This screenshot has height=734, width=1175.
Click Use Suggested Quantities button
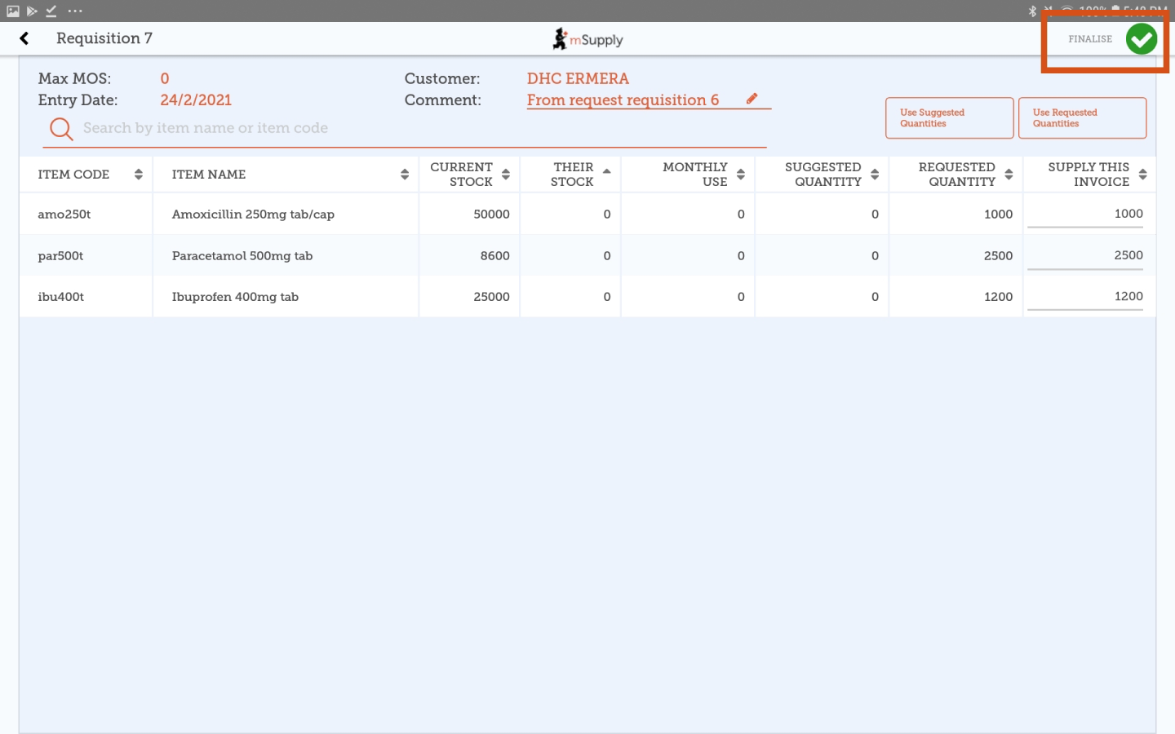pyautogui.click(x=949, y=118)
